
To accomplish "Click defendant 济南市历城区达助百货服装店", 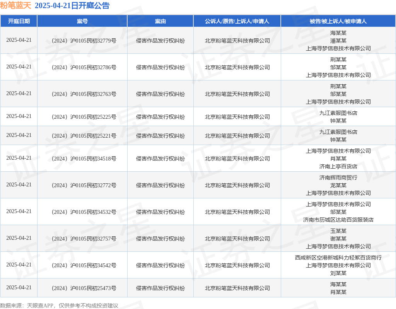I will click(x=338, y=220).
